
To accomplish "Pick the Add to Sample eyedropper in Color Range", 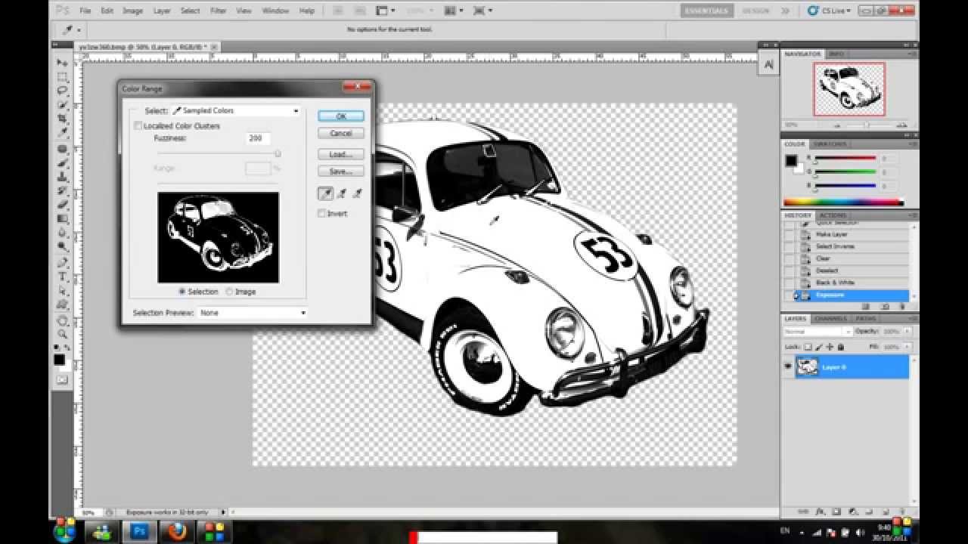I will (341, 194).
